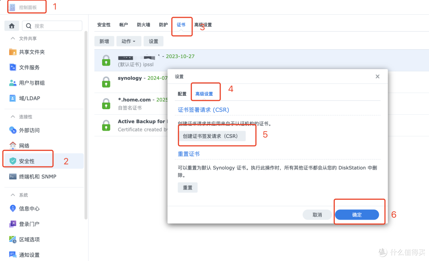The image size is (429, 261).
Task: Click the 搜索 input field
Action: tap(52, 26)
